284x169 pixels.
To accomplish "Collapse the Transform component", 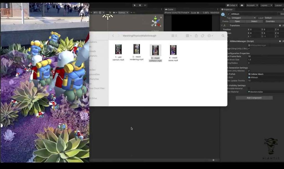I will [222, 25].
